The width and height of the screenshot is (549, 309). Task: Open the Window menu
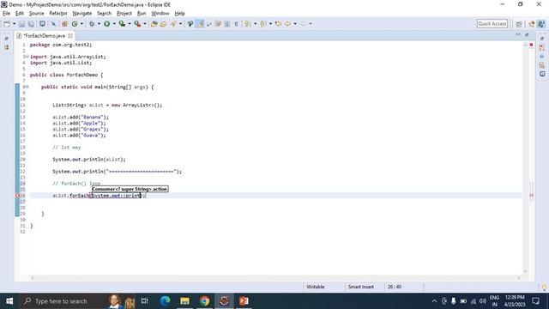(x=160, y=14)
